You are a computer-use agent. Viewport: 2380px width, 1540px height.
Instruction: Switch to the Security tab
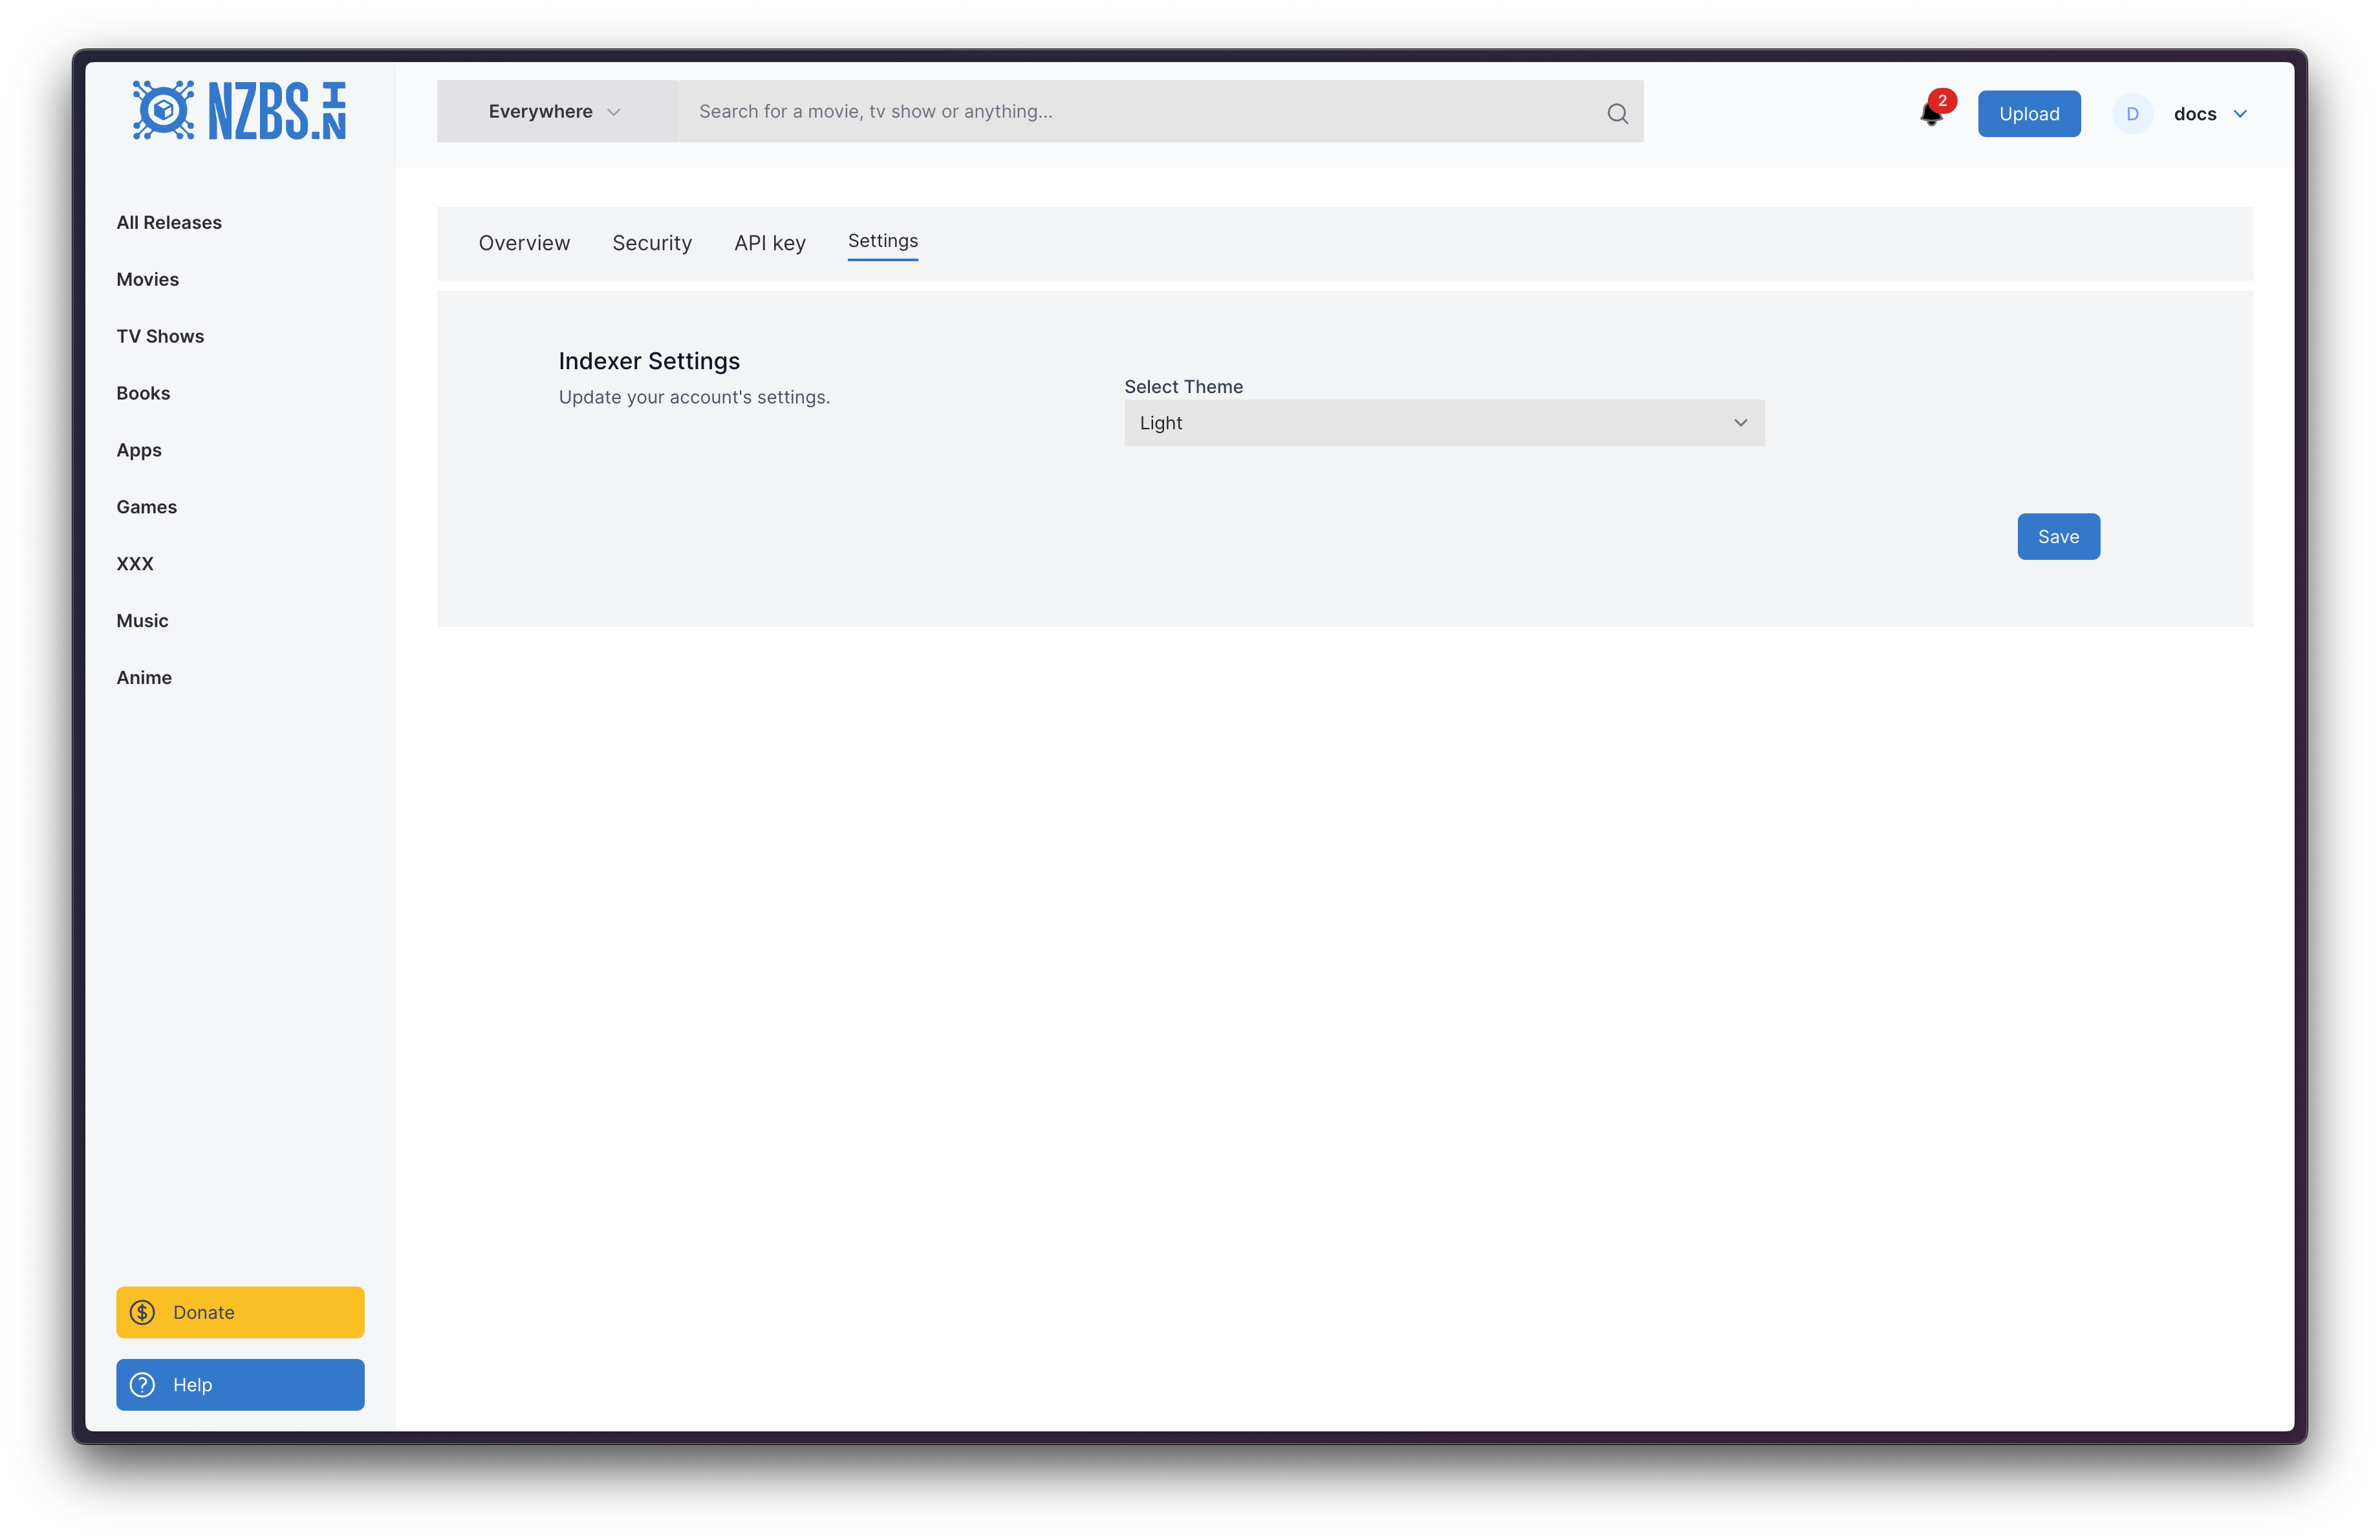pos(652,243)
